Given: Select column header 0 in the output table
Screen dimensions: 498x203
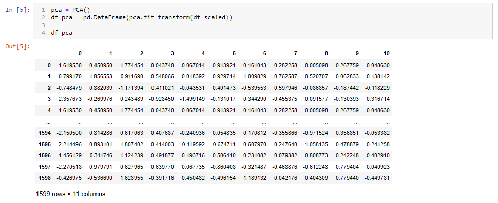Looking at the screenshot, I should point(80,54).
